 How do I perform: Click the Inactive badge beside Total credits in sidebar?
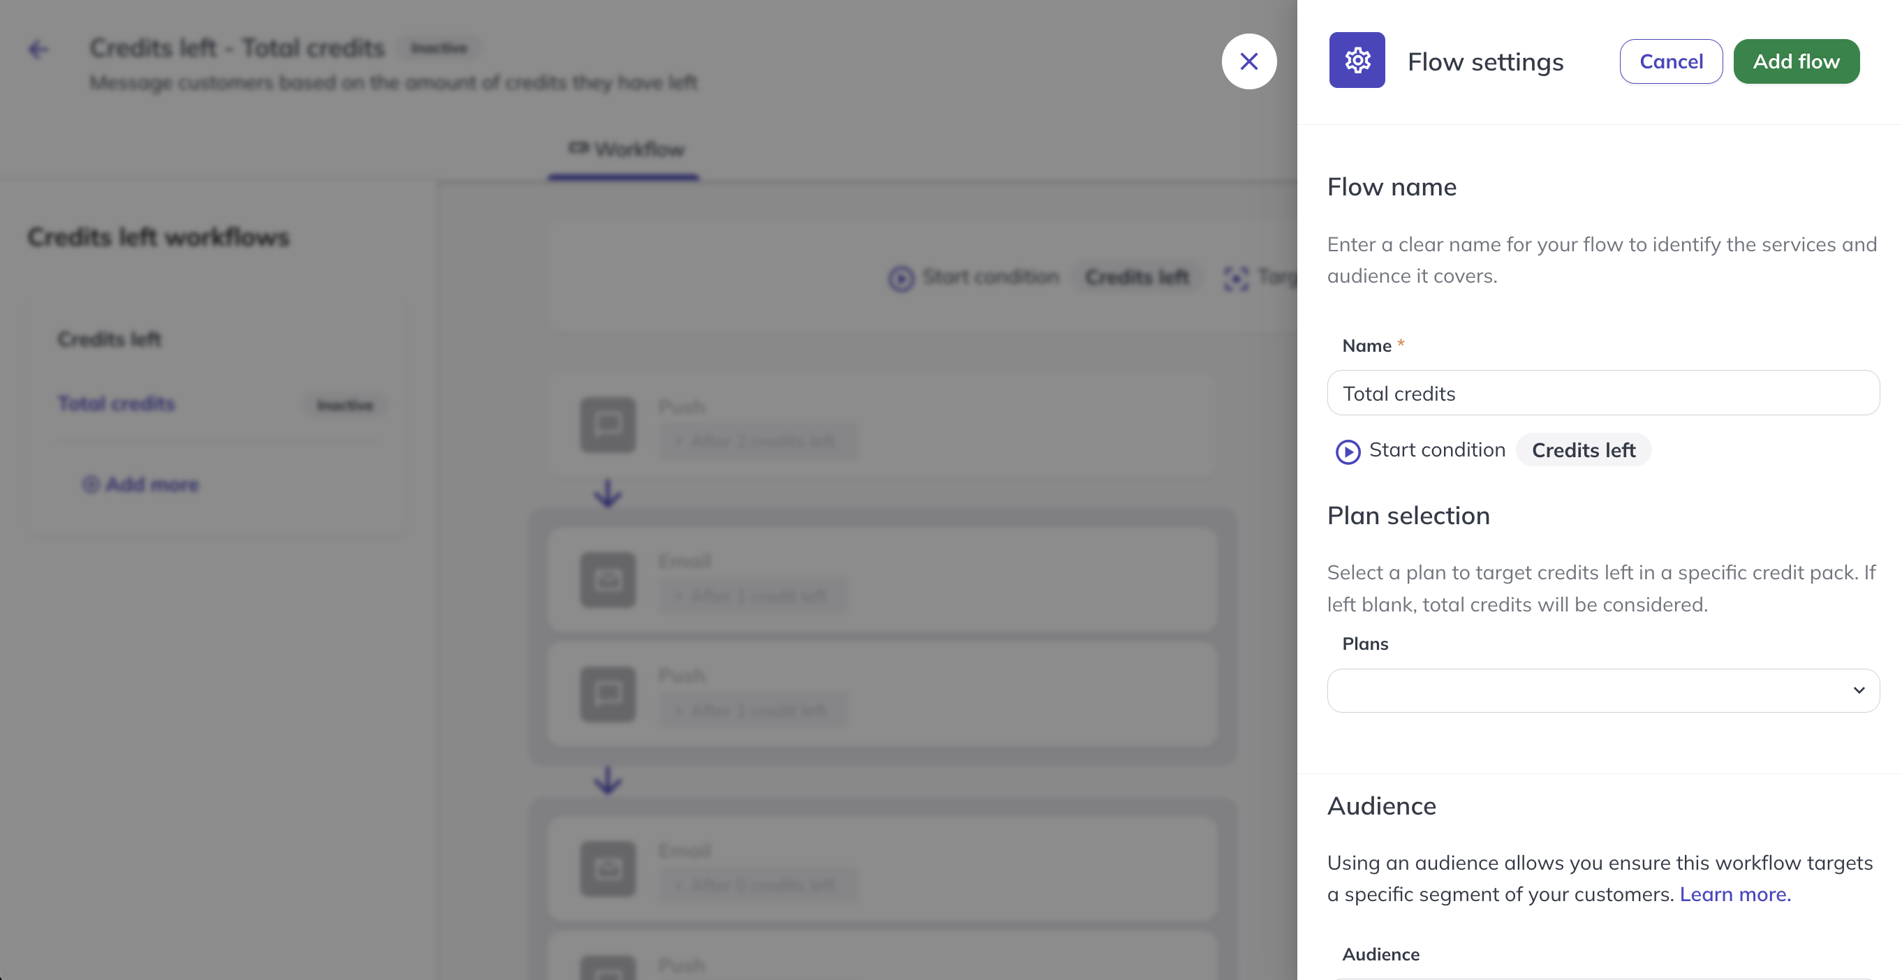coord(345,405)
